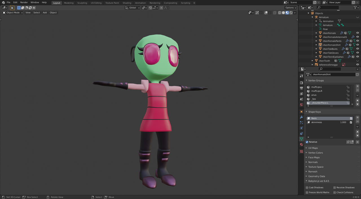Open the Particles properties tab icon
This screenshot has height=199, width=361.
click(x=301, y=123)
